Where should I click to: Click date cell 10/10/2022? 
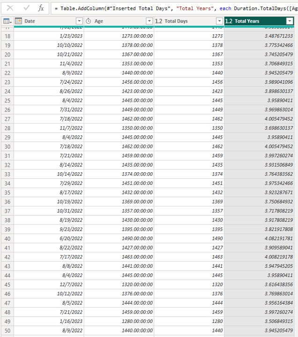click(49, 45)
